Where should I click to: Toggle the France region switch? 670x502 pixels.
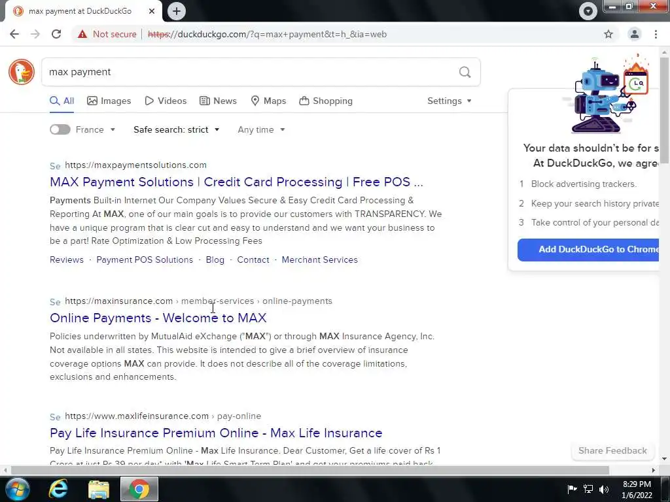point(60,129)
